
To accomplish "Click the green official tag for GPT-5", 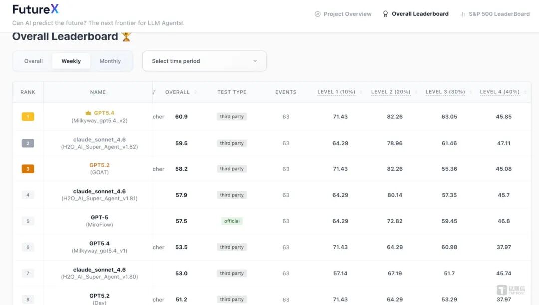I will pyautogui.click(x=232, y=221).
